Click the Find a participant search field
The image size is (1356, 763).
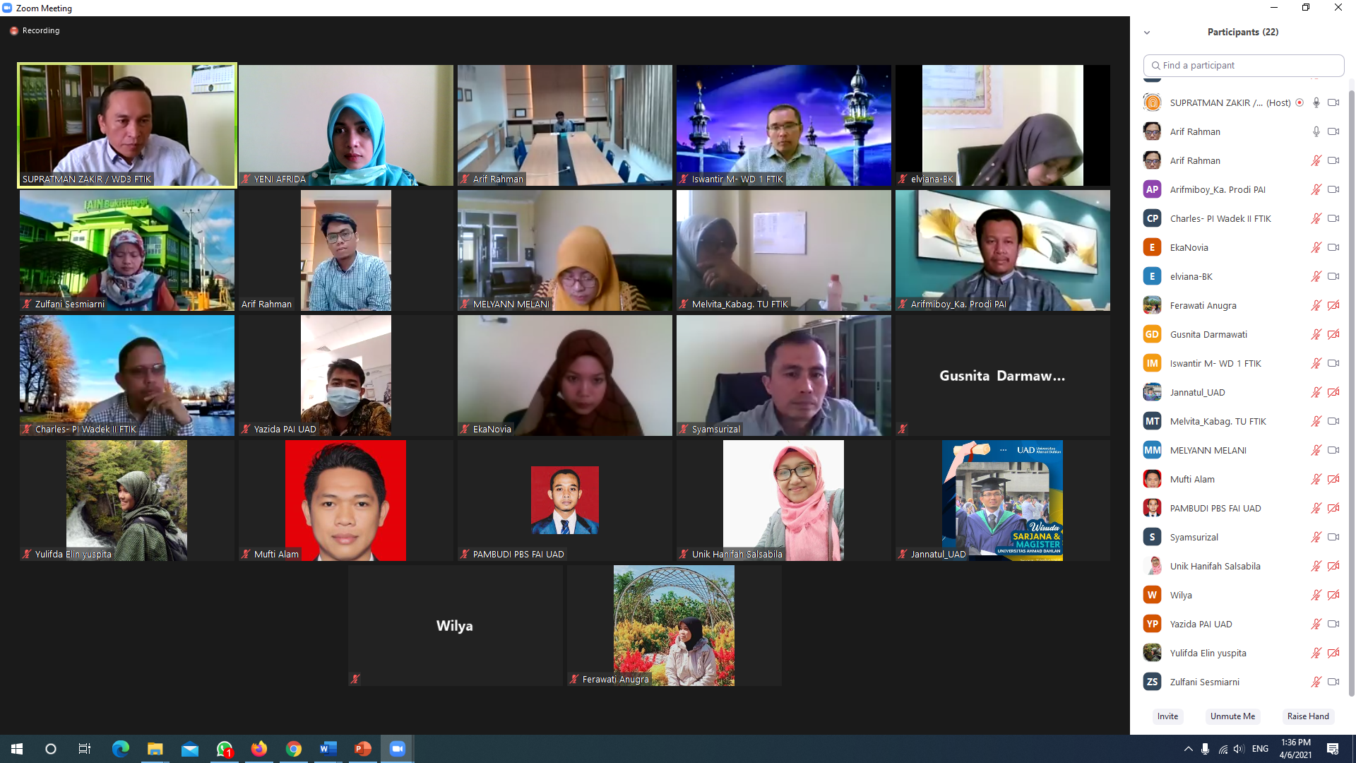click(1243, 65)
